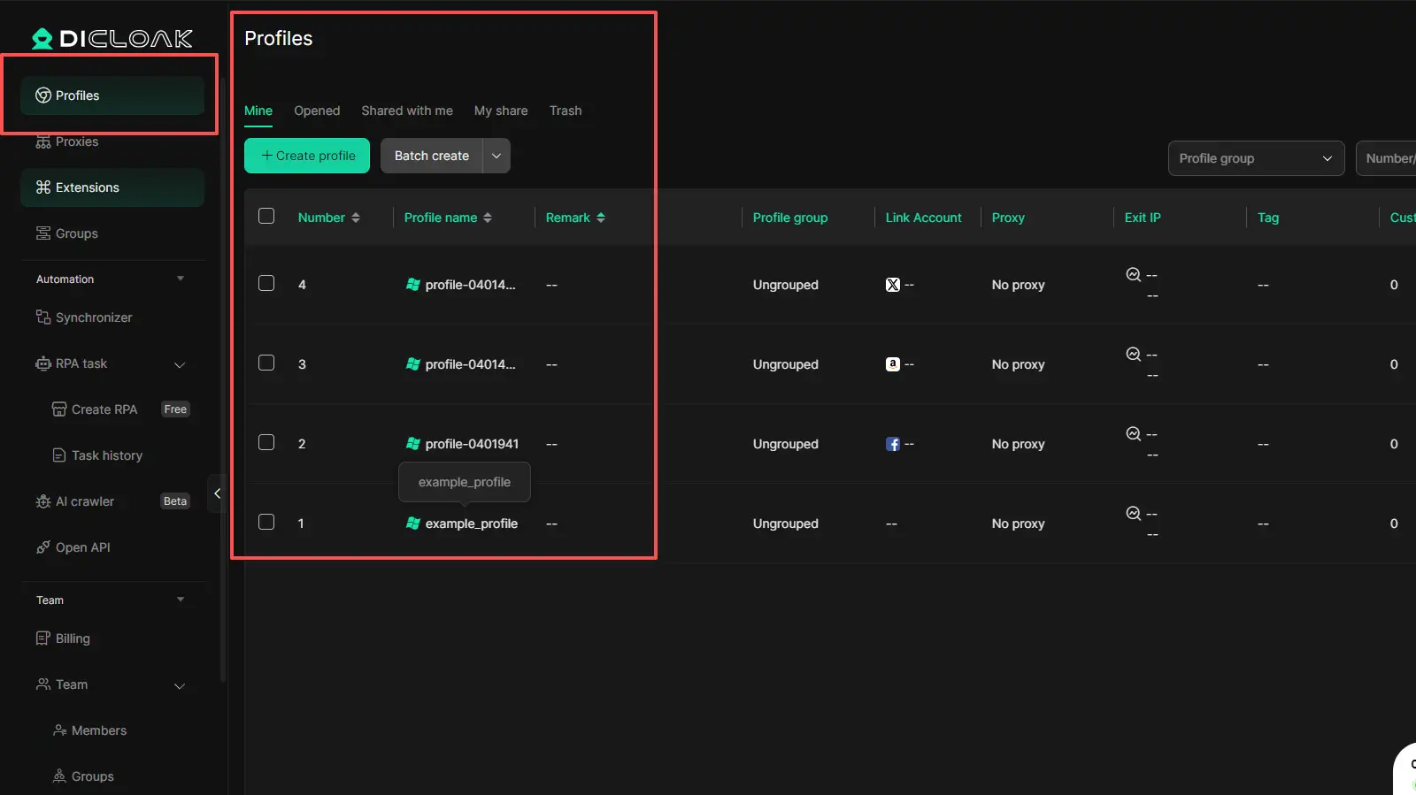Open the Proxies sidebar icon
1416x795 pixels.
pyautogui.click(x=42, y=141)
